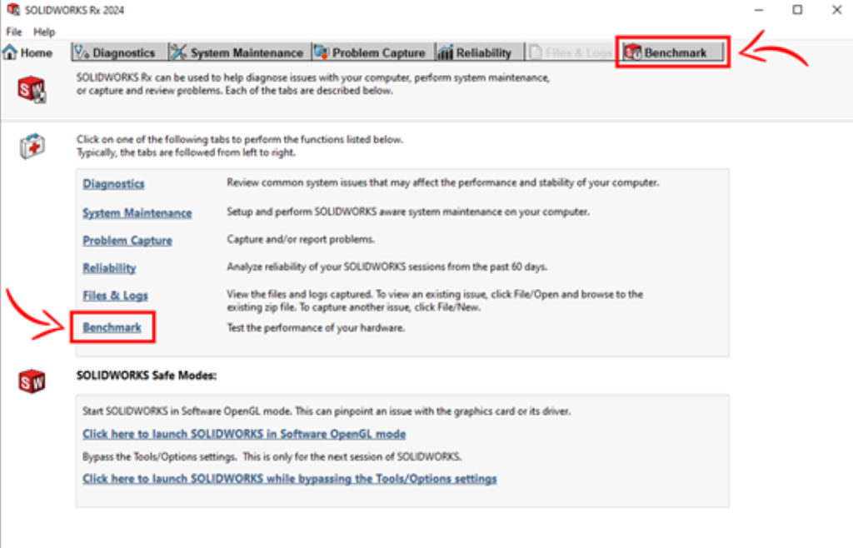The width and height of the screenshot is (853, 548).
Task: Launch SOLIDWORKS in Software OpenGL mode link
Action: pyautogui.click(x=244, y=434)
